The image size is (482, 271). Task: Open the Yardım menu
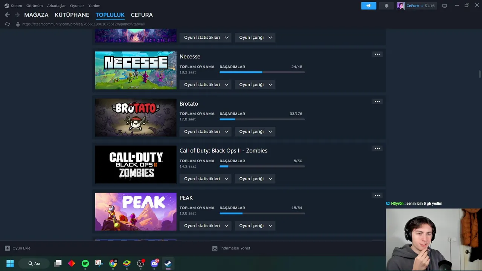94,6
